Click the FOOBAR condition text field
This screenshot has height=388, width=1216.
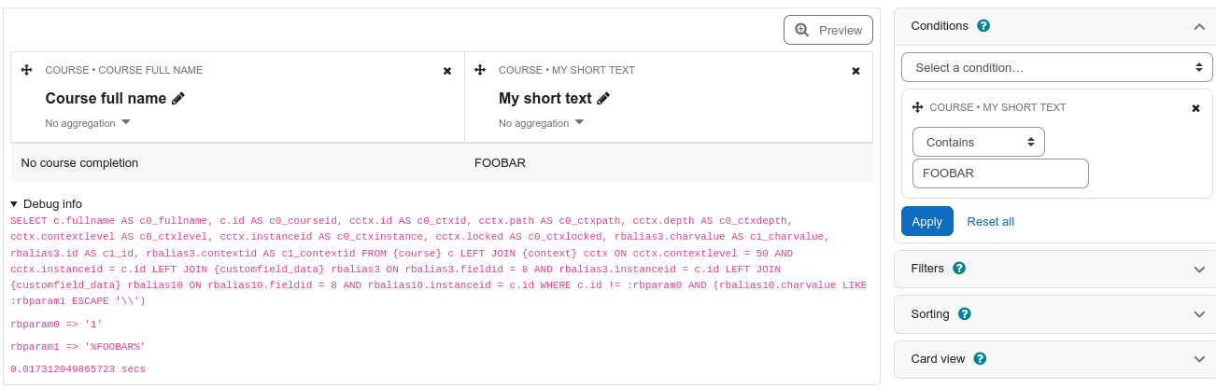click(1000, 173)
